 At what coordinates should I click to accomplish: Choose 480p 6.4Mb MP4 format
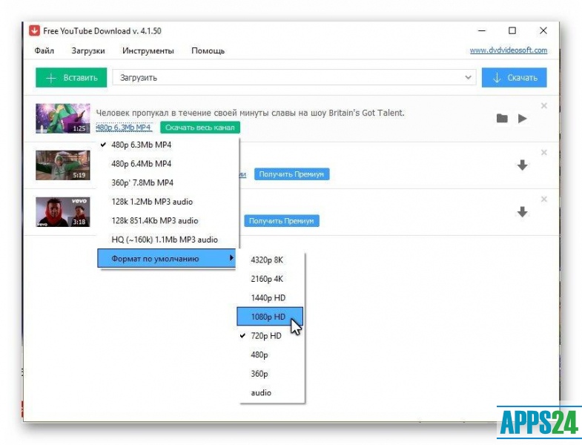tap(168, 164)
